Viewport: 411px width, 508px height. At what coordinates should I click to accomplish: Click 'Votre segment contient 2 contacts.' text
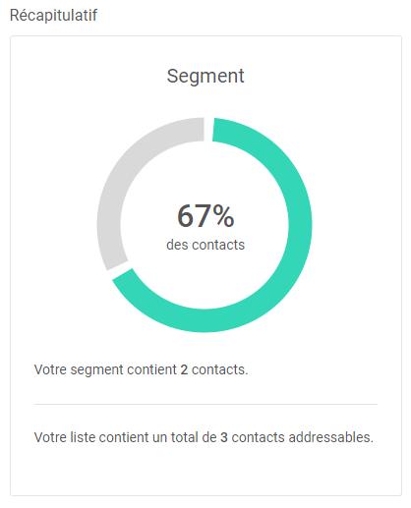(142, 369)
